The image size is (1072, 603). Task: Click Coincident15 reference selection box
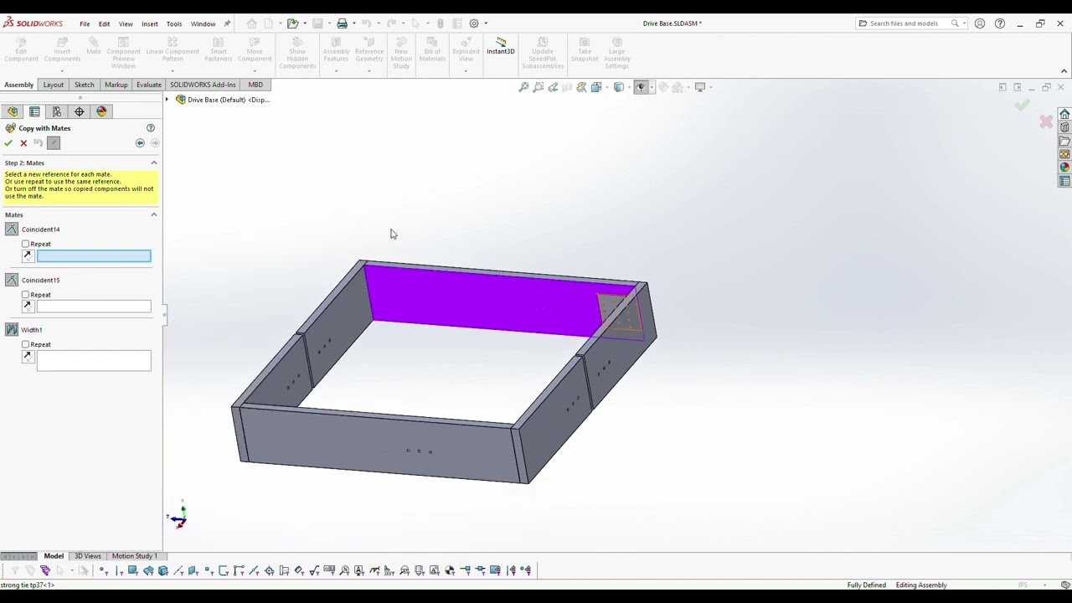point(94,307)
